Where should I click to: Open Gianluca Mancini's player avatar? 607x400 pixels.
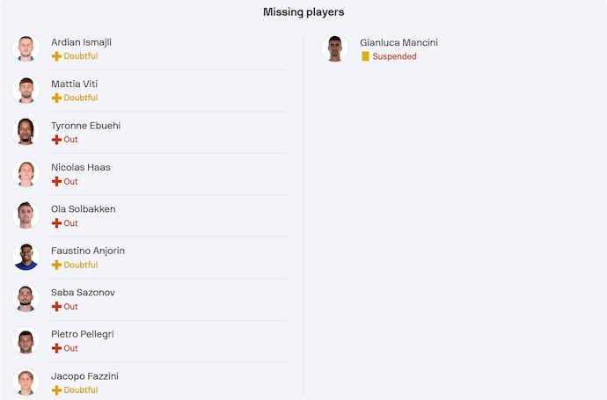pos(334,48)
